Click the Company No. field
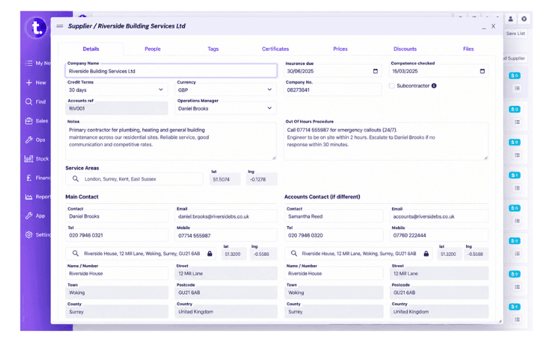Viewport: 553px width, 342px height. 333,90
